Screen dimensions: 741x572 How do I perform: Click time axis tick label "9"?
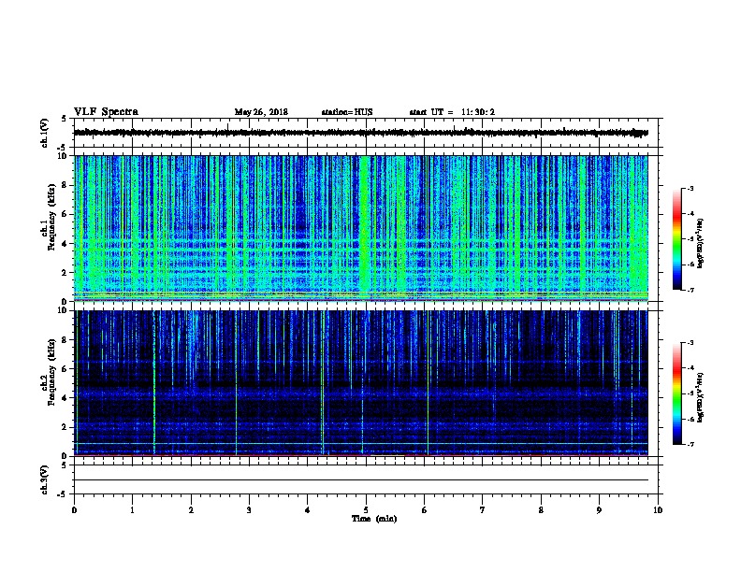click(x=599, y=509)
